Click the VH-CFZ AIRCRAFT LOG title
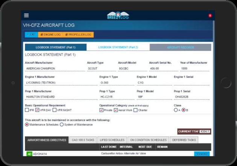The height and width of the screenshot is (166, 237). pos(49,25)
